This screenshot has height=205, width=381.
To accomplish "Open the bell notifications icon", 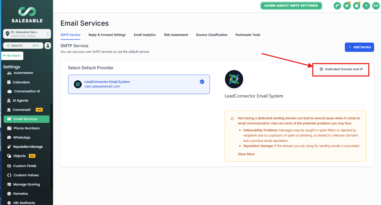I will tap(356, 6).
